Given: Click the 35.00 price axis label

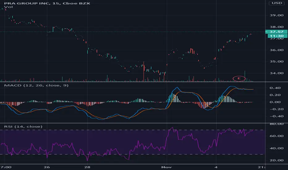Looking at the screenshot, I should [x=277, y=62].
